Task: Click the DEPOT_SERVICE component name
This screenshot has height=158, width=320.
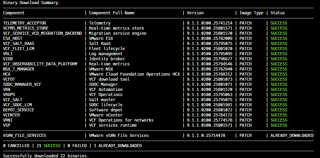Action: point(18,110)
